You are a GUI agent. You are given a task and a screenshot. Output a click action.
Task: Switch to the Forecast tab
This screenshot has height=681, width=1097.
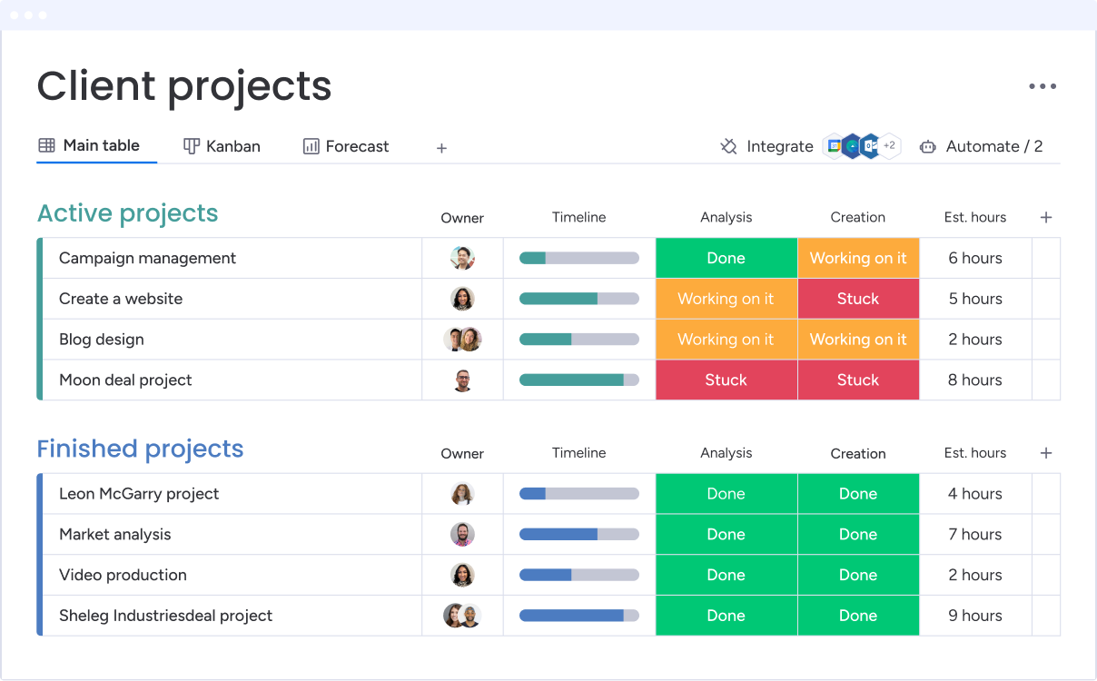[x=346, y=146]
